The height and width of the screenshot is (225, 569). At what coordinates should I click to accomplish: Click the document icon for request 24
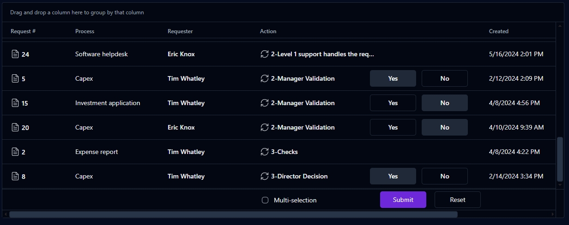pyautogui.click(x=15, y=54)
